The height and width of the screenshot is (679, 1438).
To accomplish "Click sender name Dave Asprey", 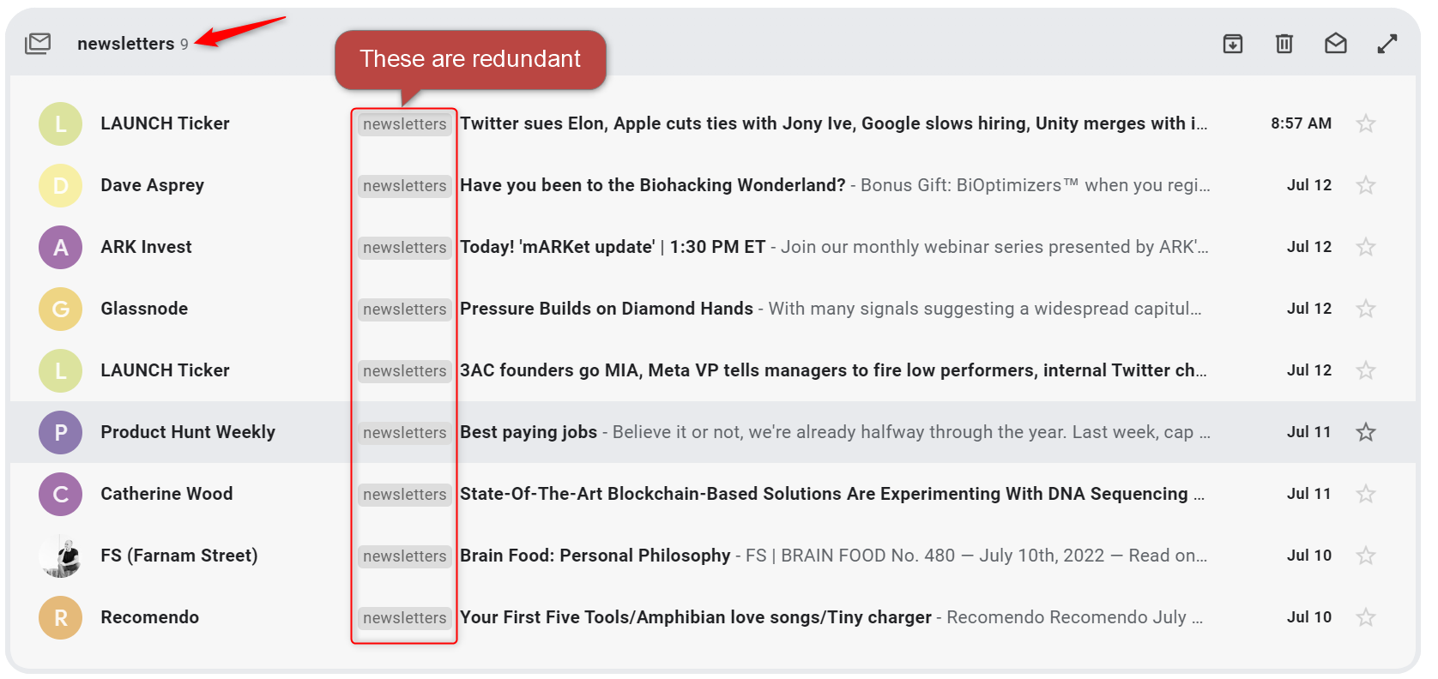I will click(153, 185).
